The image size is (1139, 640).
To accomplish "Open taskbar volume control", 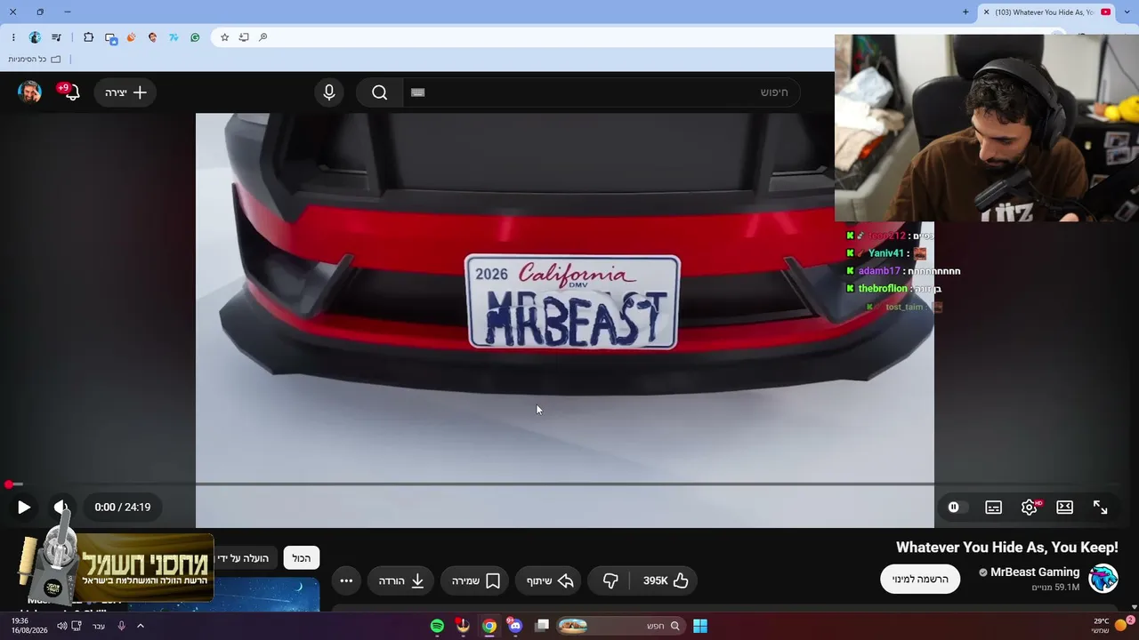I will point(62,626).
